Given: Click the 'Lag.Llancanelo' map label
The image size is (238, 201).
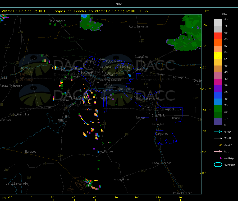Looking at the screenshot, I should tap(17, 184).
